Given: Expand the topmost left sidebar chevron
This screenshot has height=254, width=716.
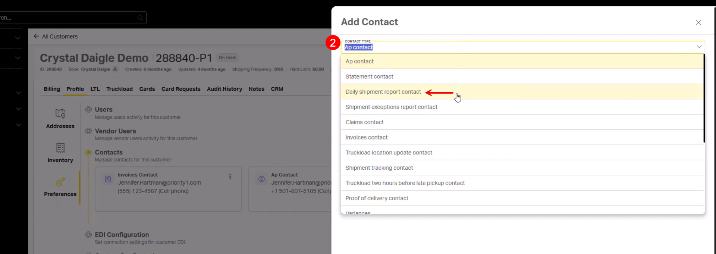Looking at the screenshot, I should pyautogui.click(x=18, y=38).
